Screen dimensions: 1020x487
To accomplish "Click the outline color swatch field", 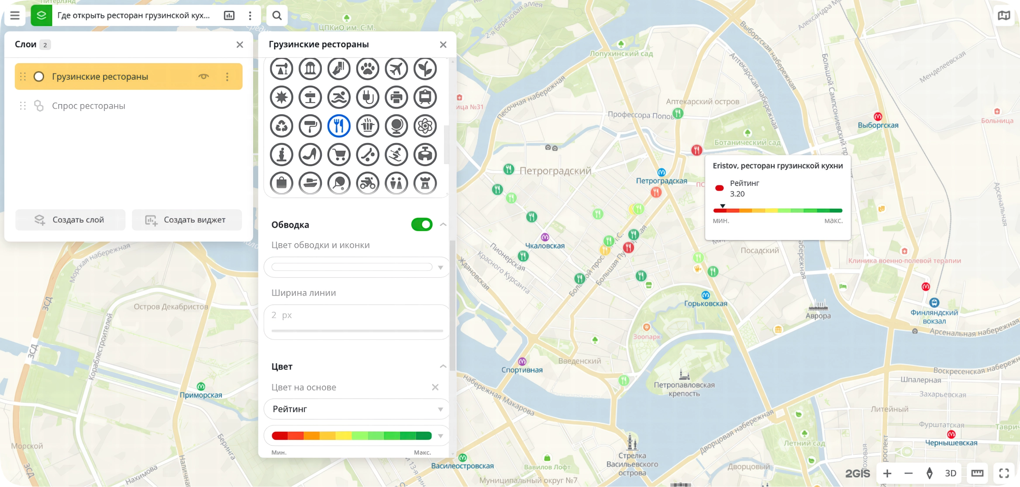I will [351, 267].
